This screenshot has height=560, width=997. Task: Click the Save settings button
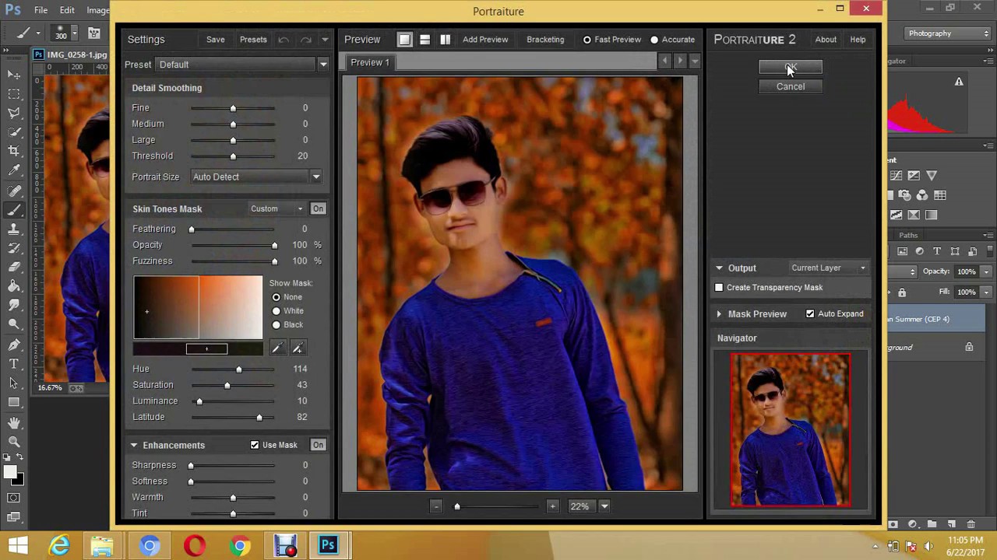click(216, 40)
